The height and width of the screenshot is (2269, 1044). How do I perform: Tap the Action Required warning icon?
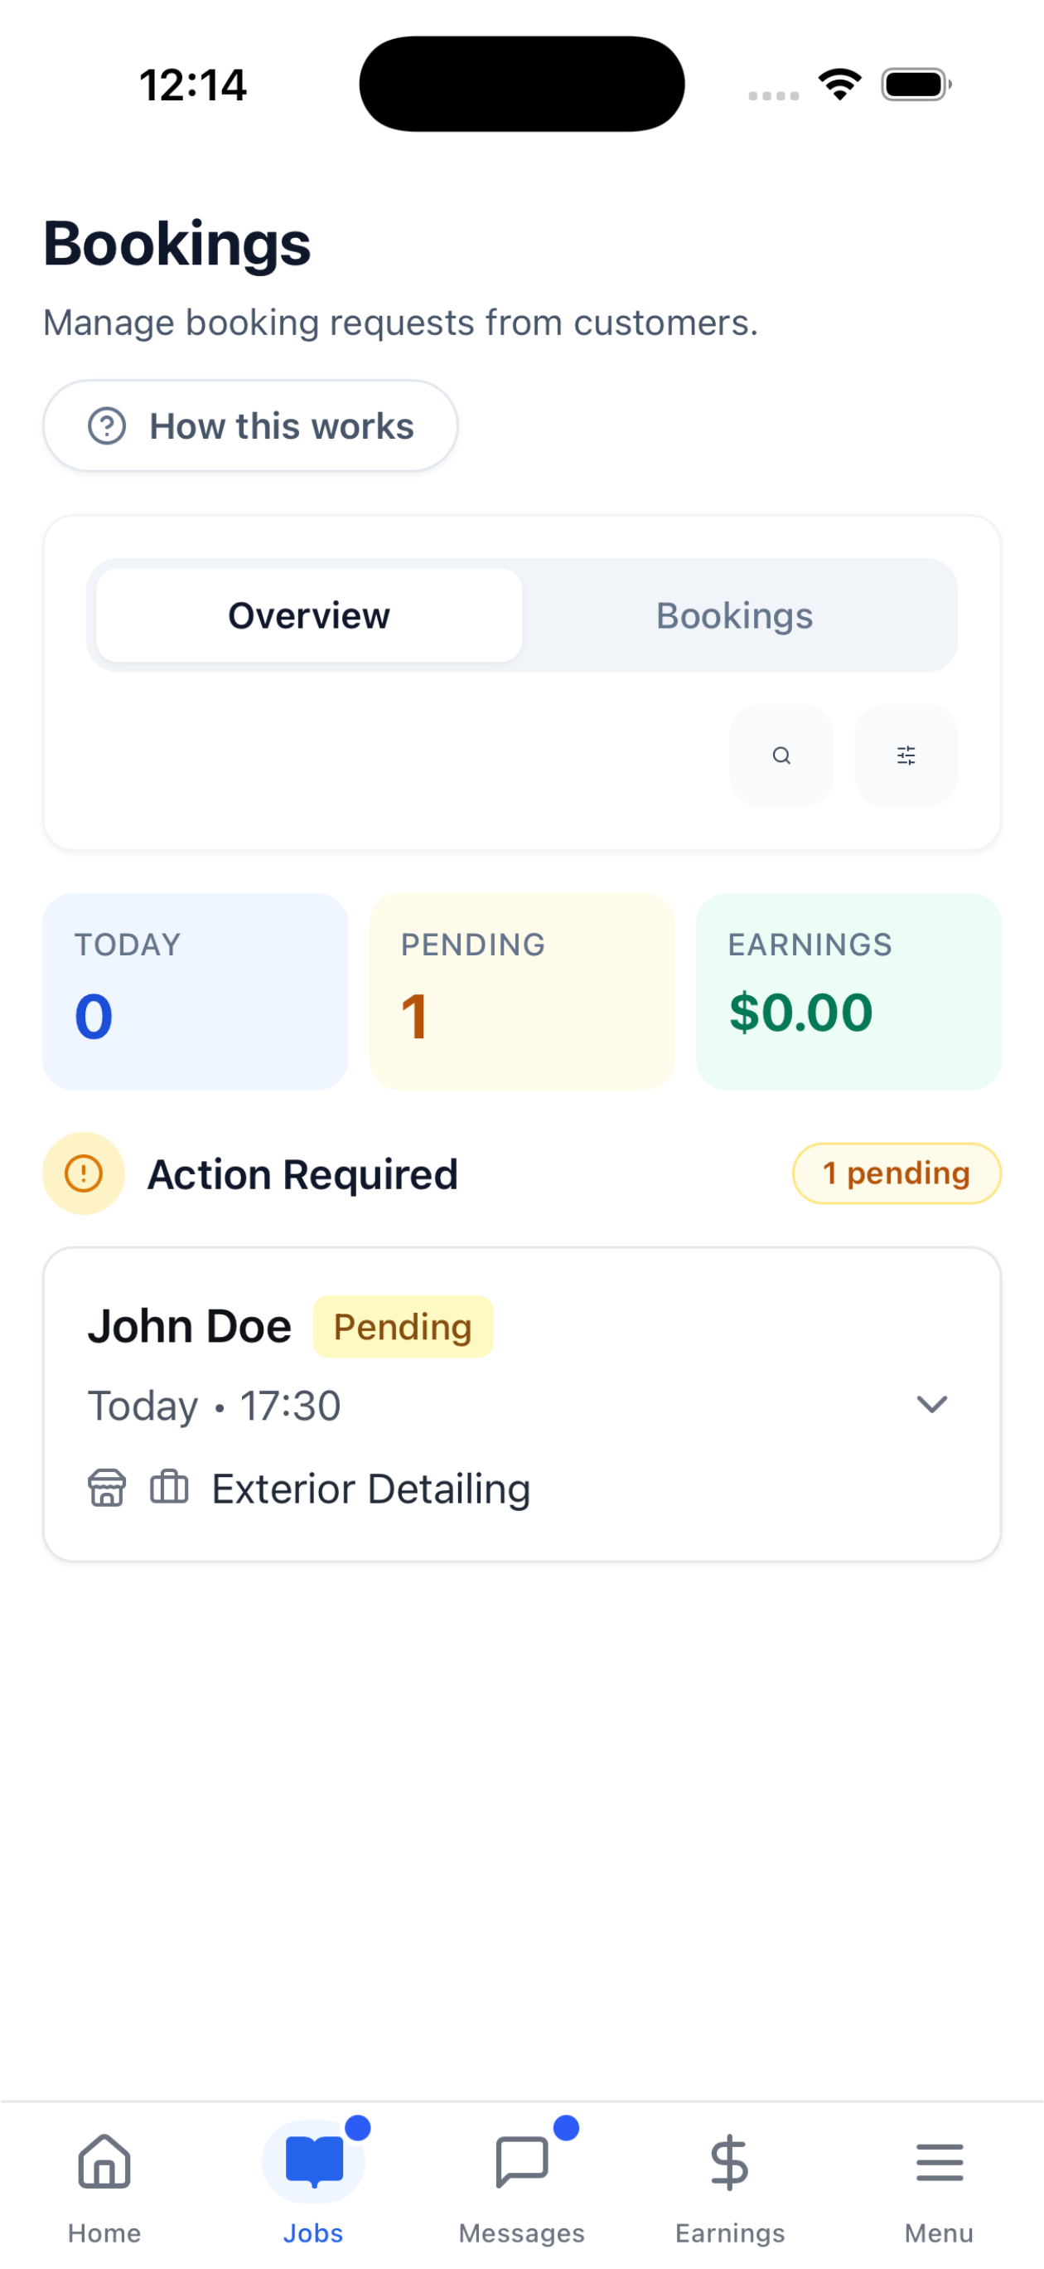(84, 1173)
